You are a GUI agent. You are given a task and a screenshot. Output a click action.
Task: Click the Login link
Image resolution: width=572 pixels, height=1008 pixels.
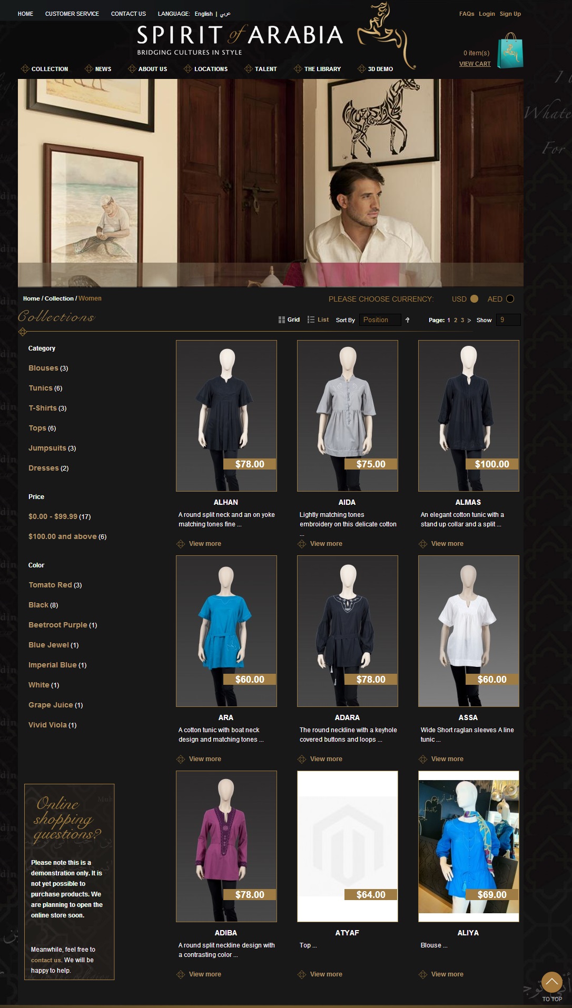(487, 14)
